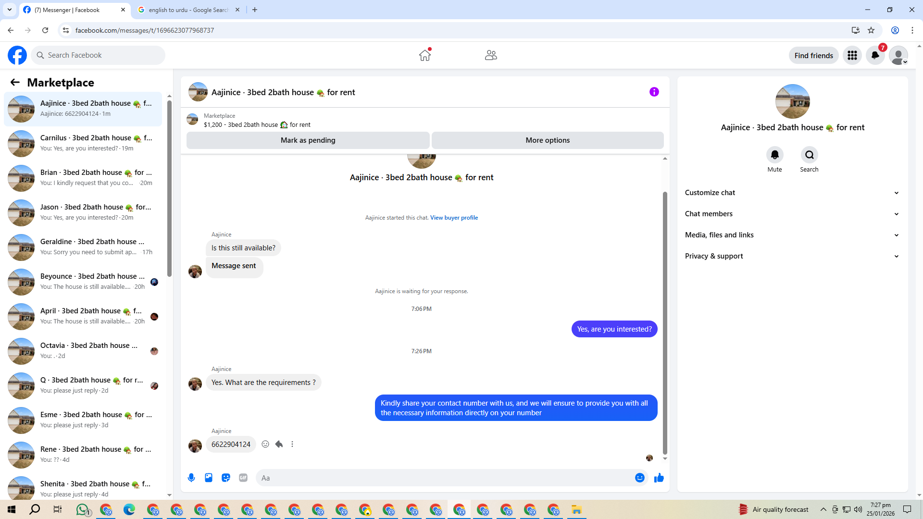Open the emoji picker in message box
This screenshot has width=923, height=519.
[x=640, y=478]
